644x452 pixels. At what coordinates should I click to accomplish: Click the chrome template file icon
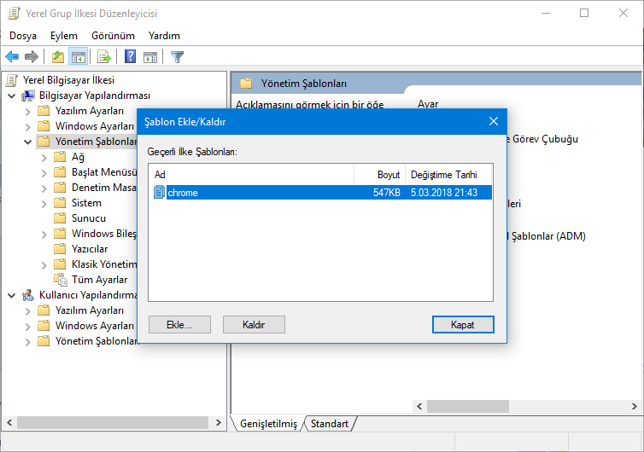[x=159, y=192]
